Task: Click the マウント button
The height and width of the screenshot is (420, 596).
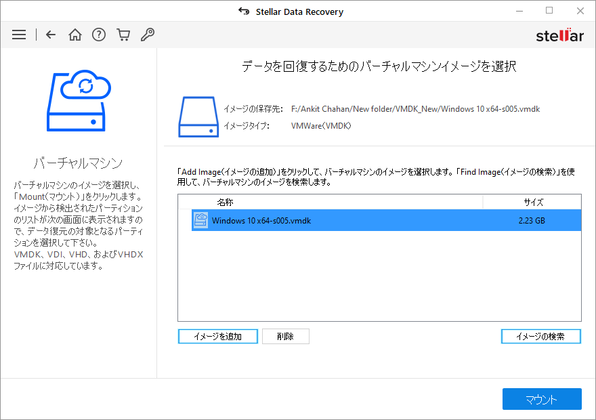Action: (x=542, y=399)
